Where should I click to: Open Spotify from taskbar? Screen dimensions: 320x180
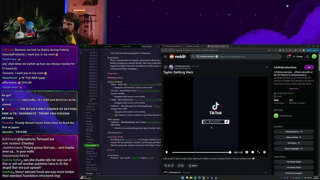pyautogui.click(x=195, y=178)
